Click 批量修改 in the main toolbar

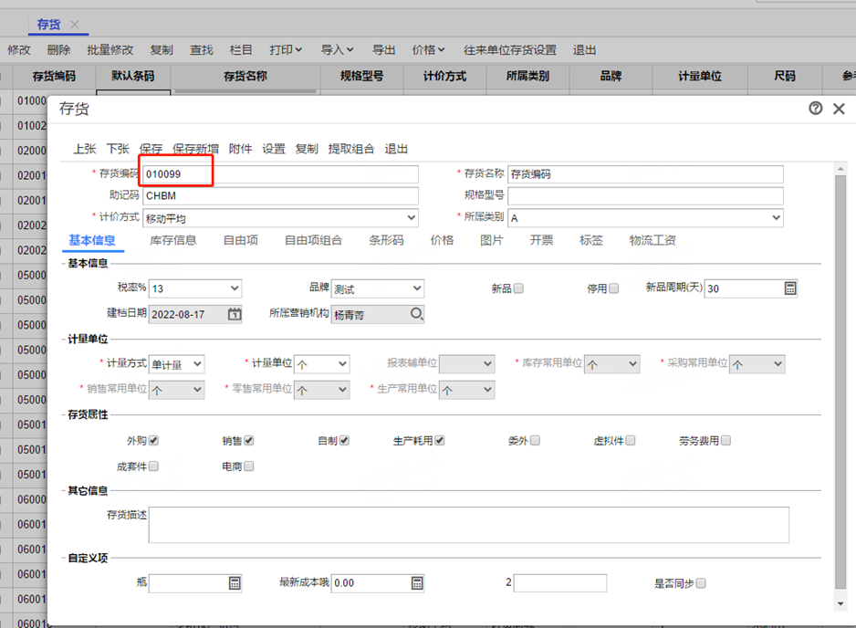tap(110, 50)
